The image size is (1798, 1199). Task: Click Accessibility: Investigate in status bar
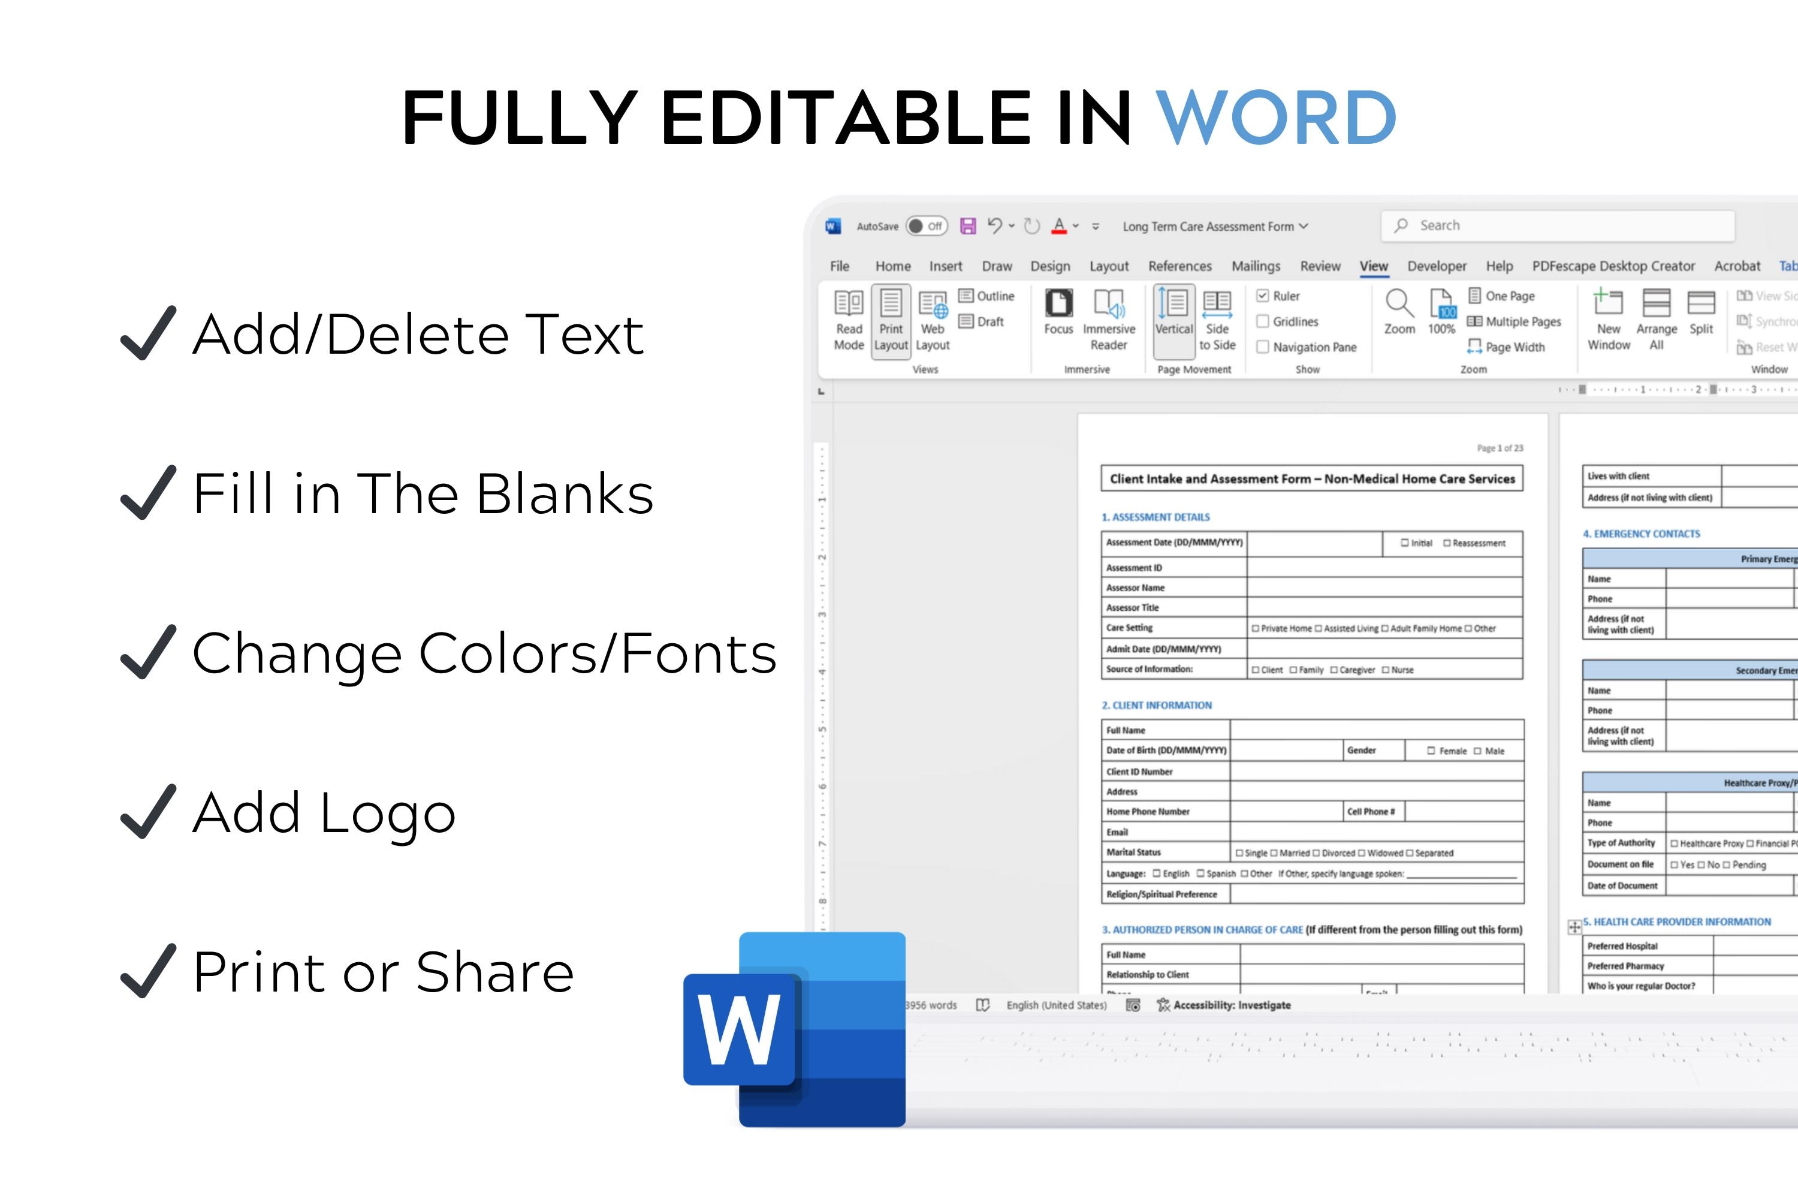point(1224,1005)
